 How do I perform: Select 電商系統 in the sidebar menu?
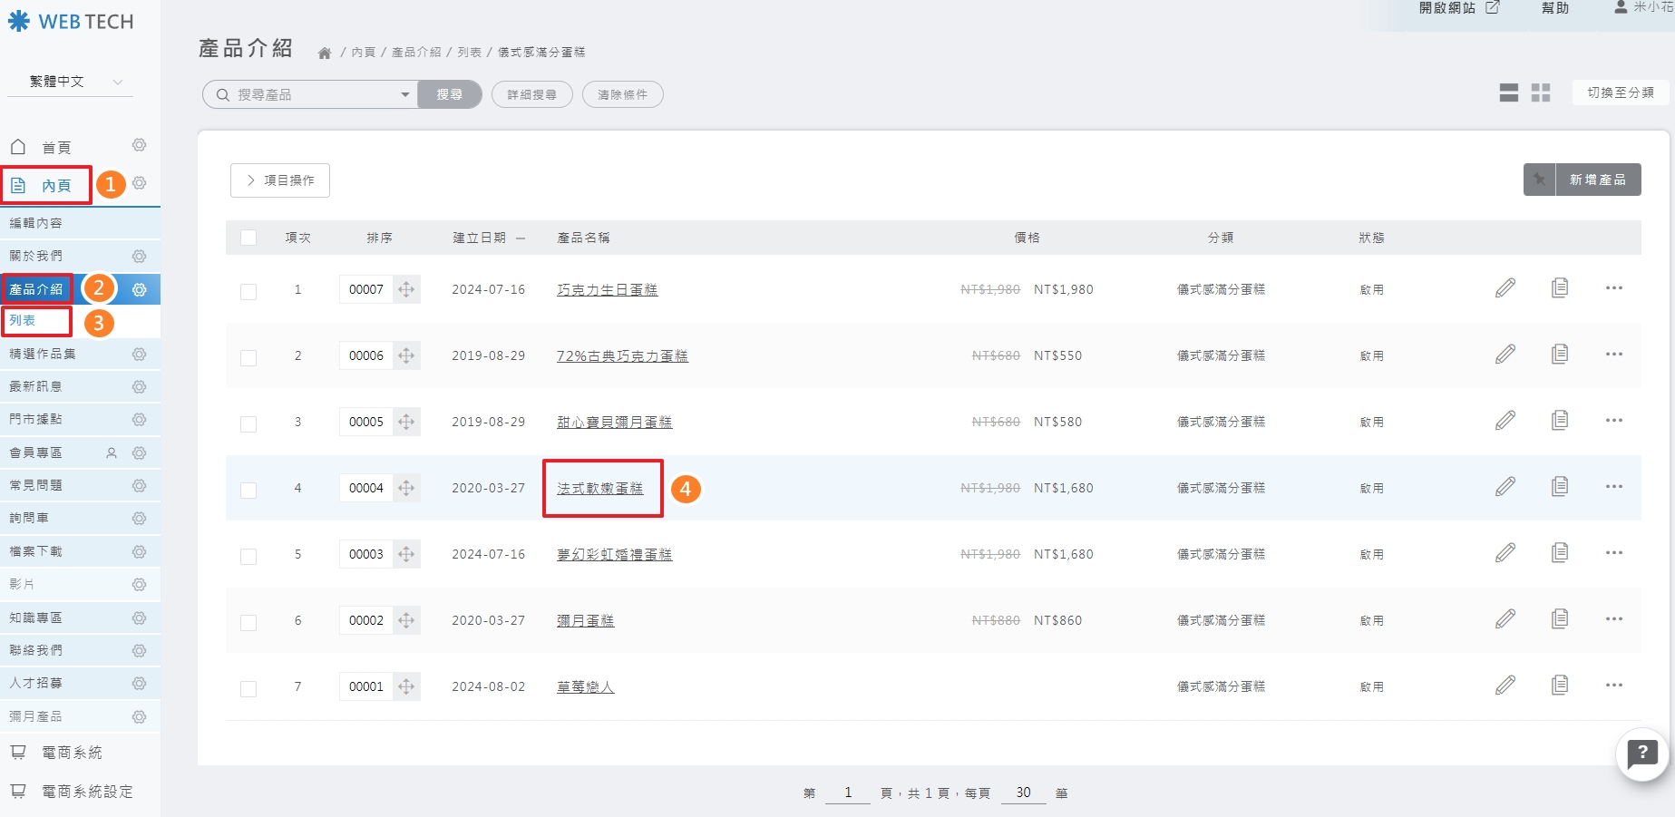pyautogui.click(x=72, y=753)
